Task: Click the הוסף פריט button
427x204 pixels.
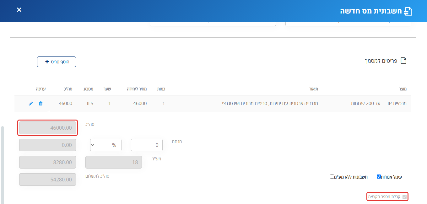Action: click(x=57, y=62)
